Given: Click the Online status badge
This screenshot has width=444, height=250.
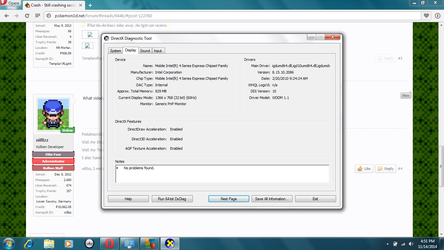Looking at the screenshot, I should (68, 130).
